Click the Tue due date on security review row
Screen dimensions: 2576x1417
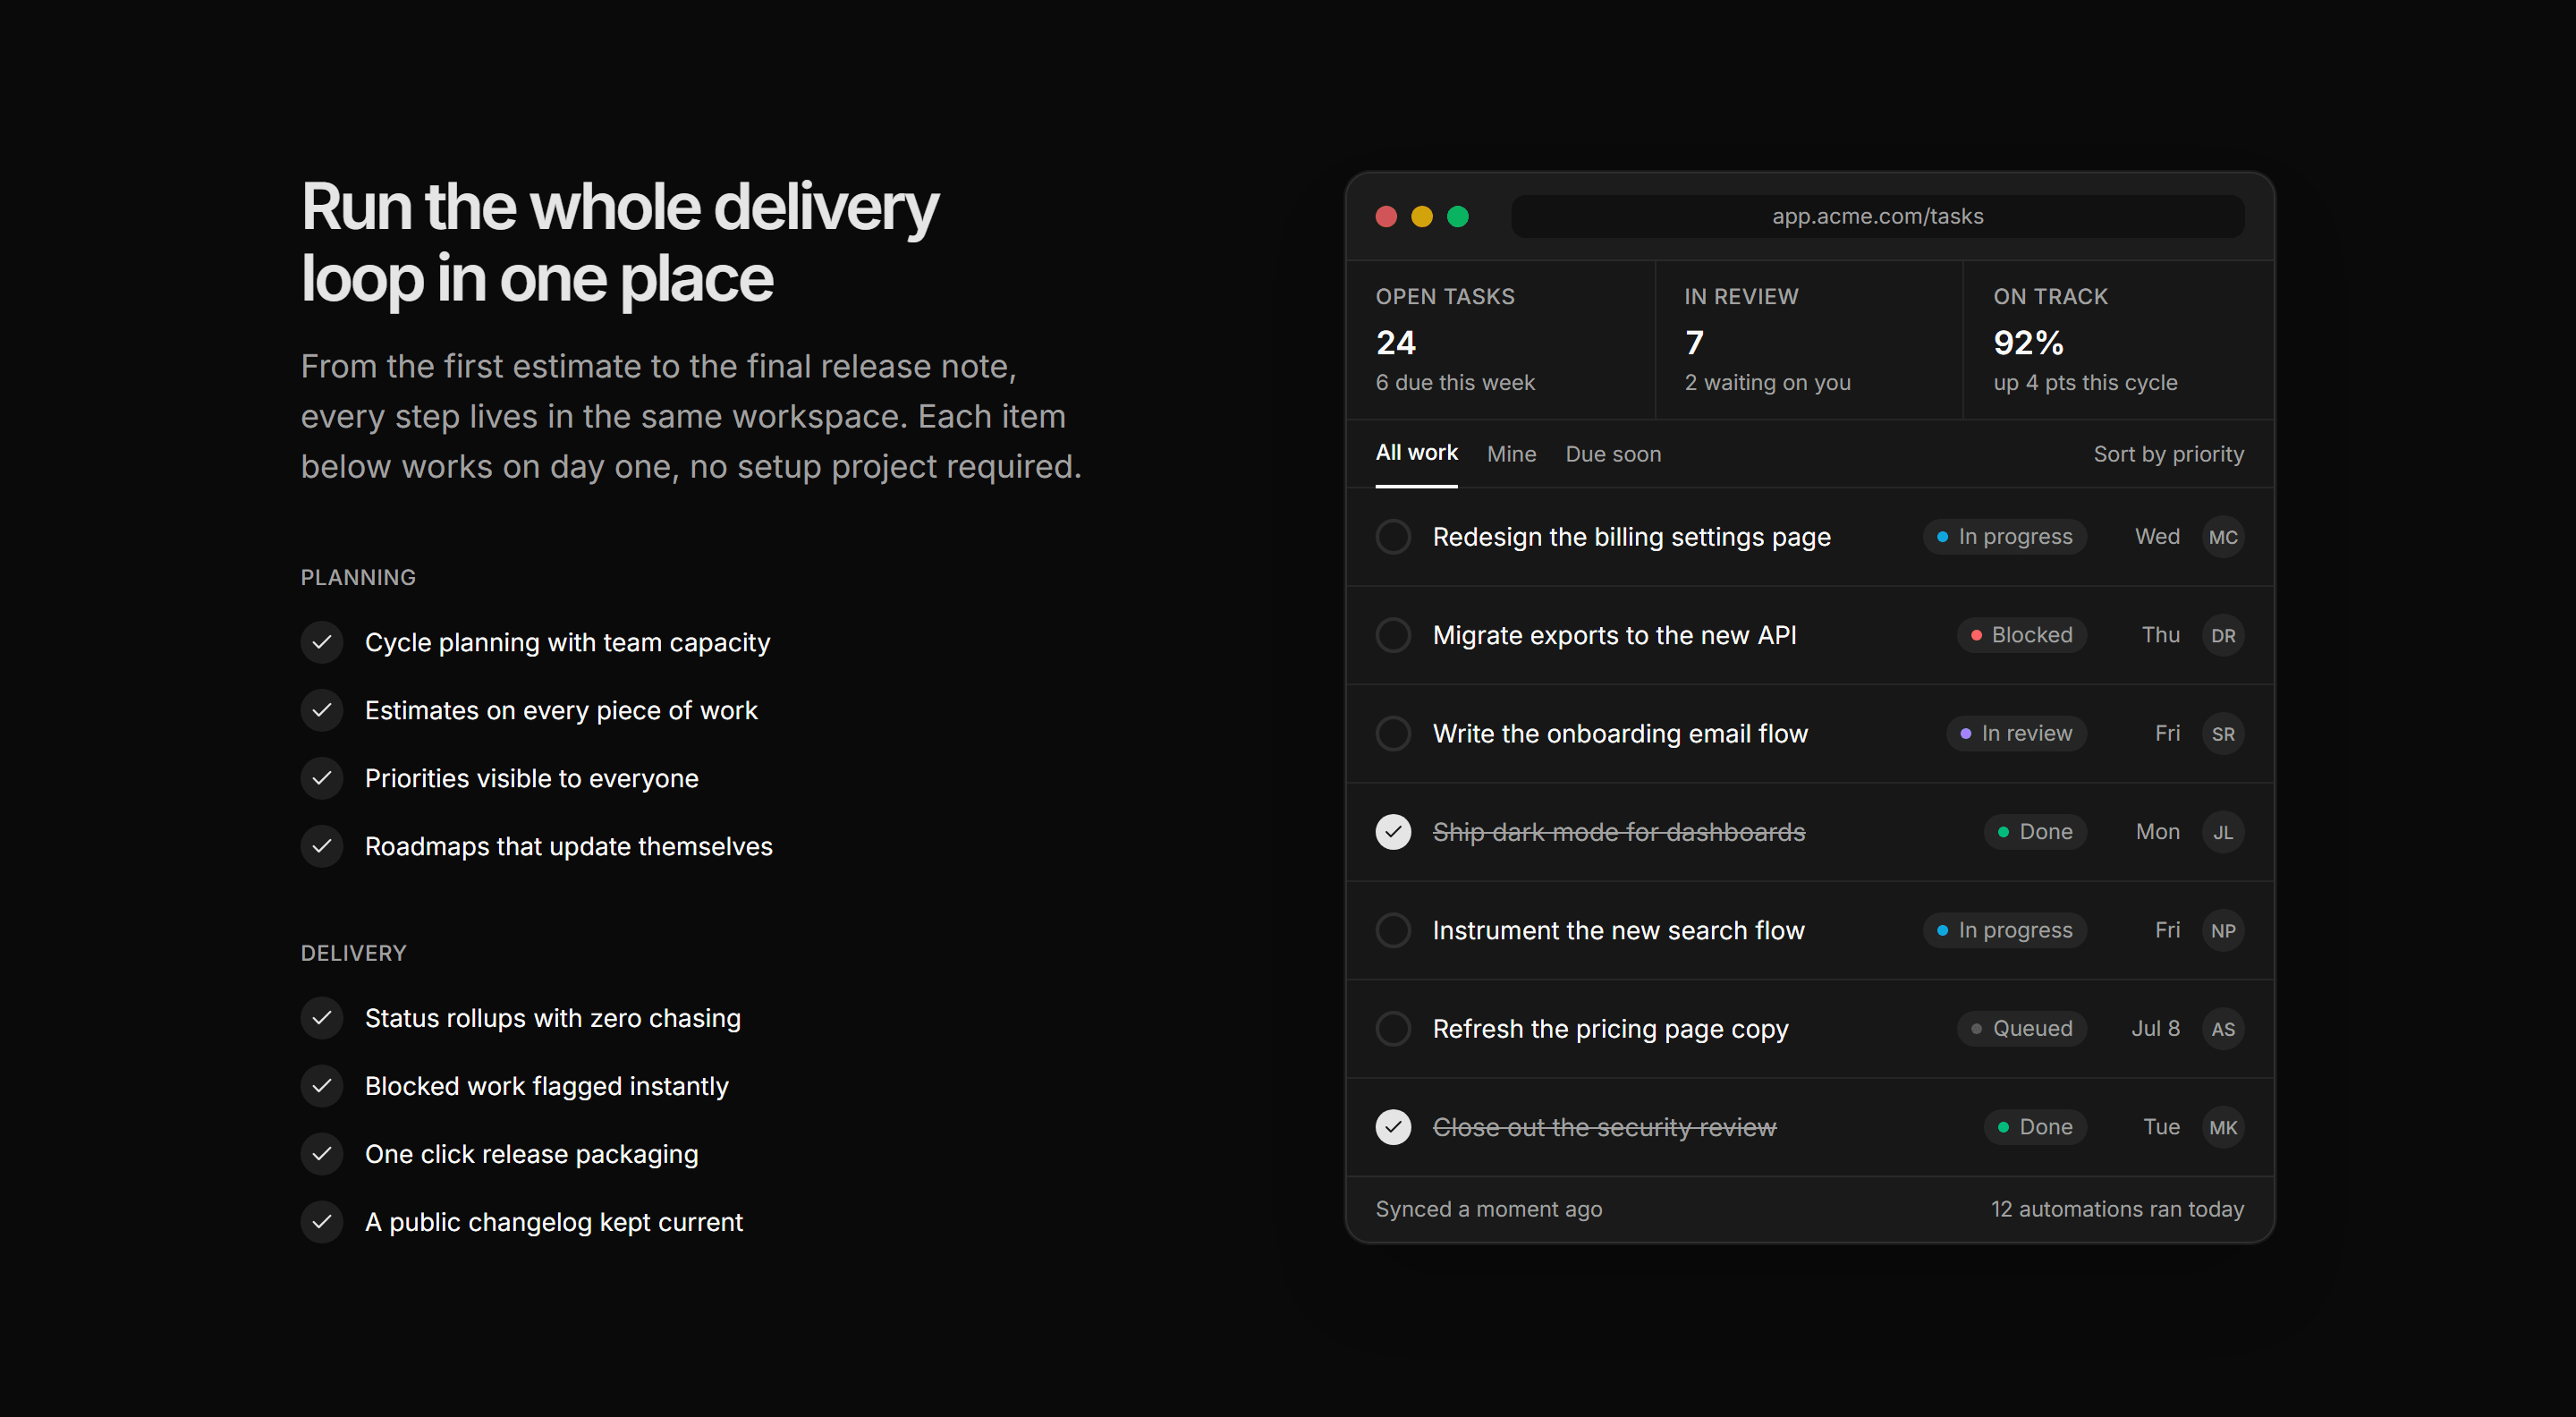[x=2161, y=1127]
